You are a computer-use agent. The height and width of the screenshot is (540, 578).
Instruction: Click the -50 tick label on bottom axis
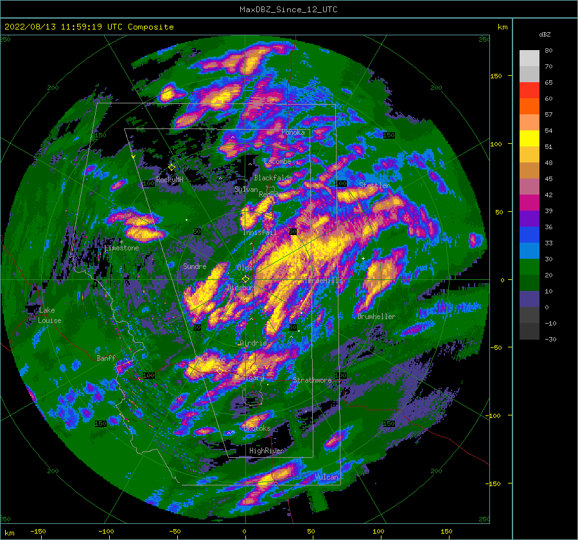[x=175, y=531]
